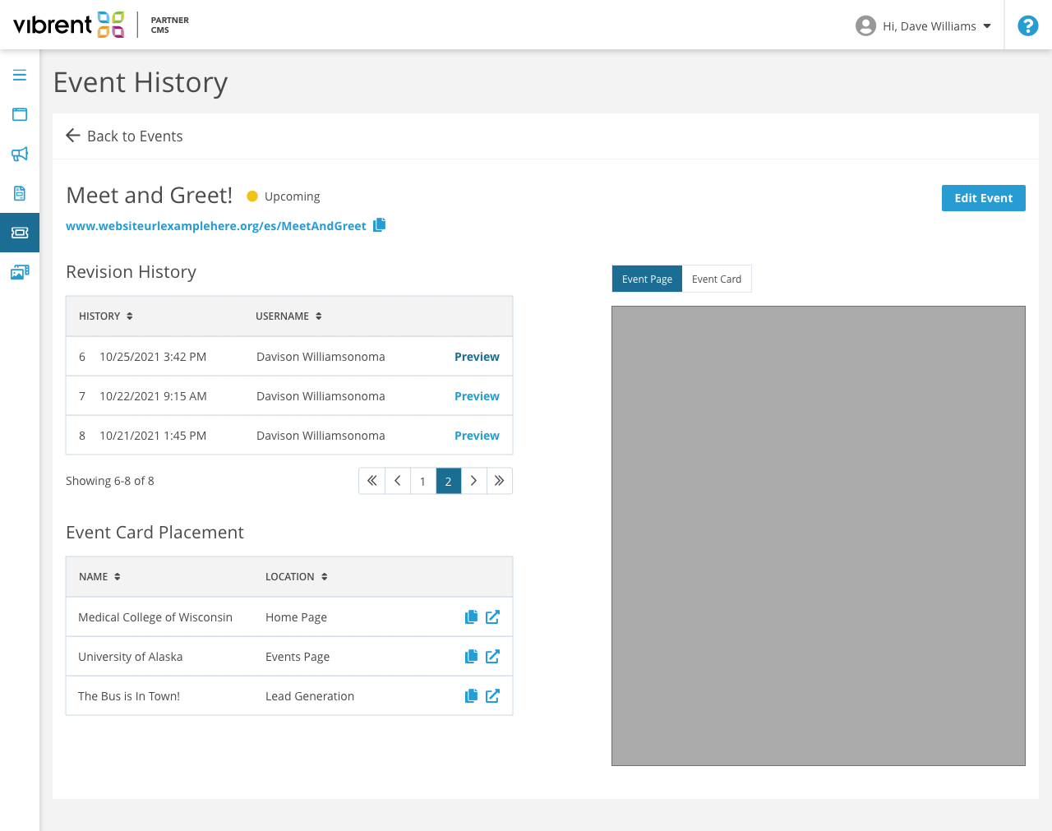Preview revision 8 from 10/21/2021
The width and height of the screenshot is (1052, 831).
pyautogui.click(x=477, y=436)
